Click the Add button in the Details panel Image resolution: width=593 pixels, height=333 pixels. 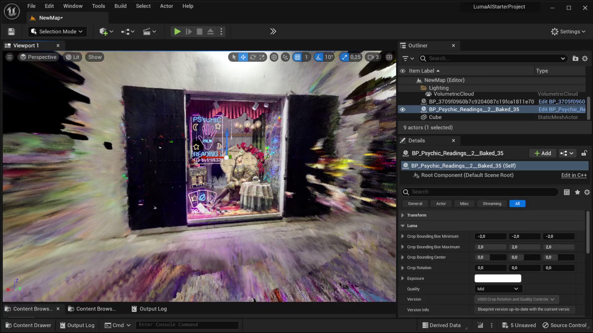coord(542,153)
